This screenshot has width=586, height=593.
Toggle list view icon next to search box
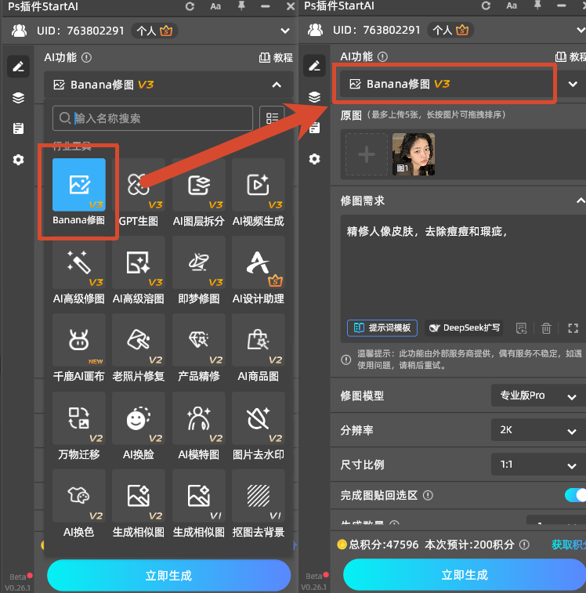pyautogui.click(x=272, y=118)
